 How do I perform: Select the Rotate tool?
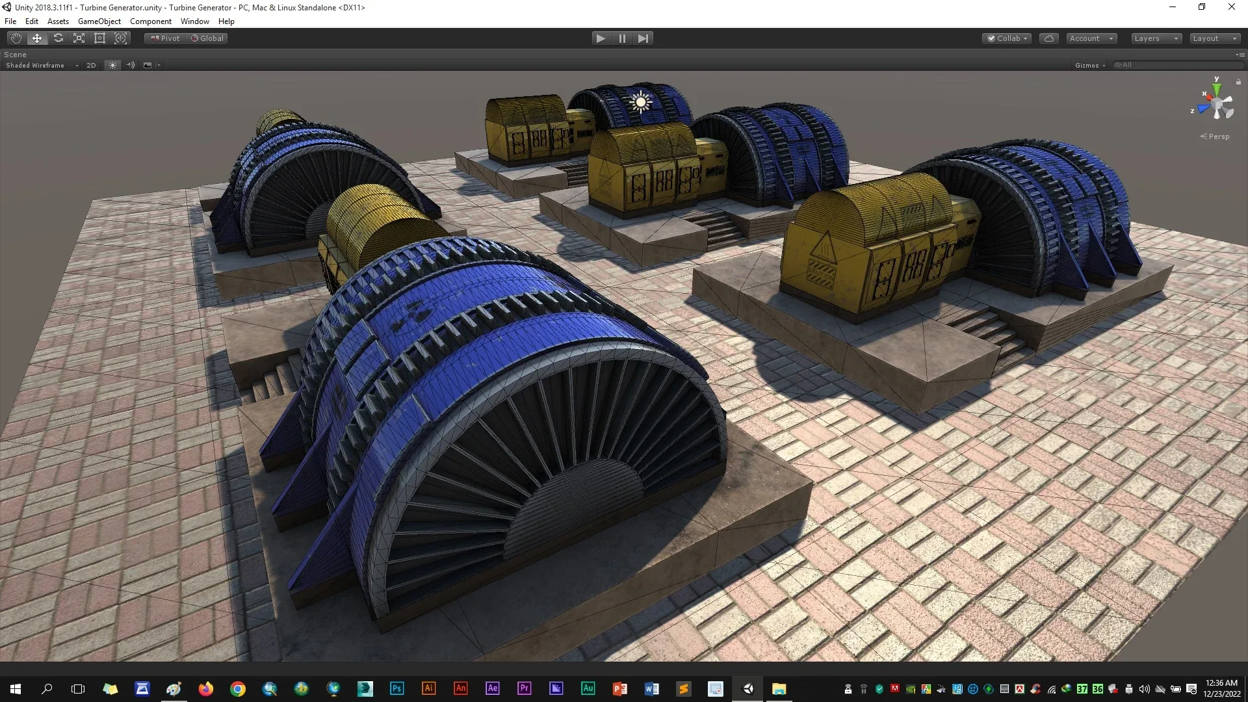pos(58,38)
